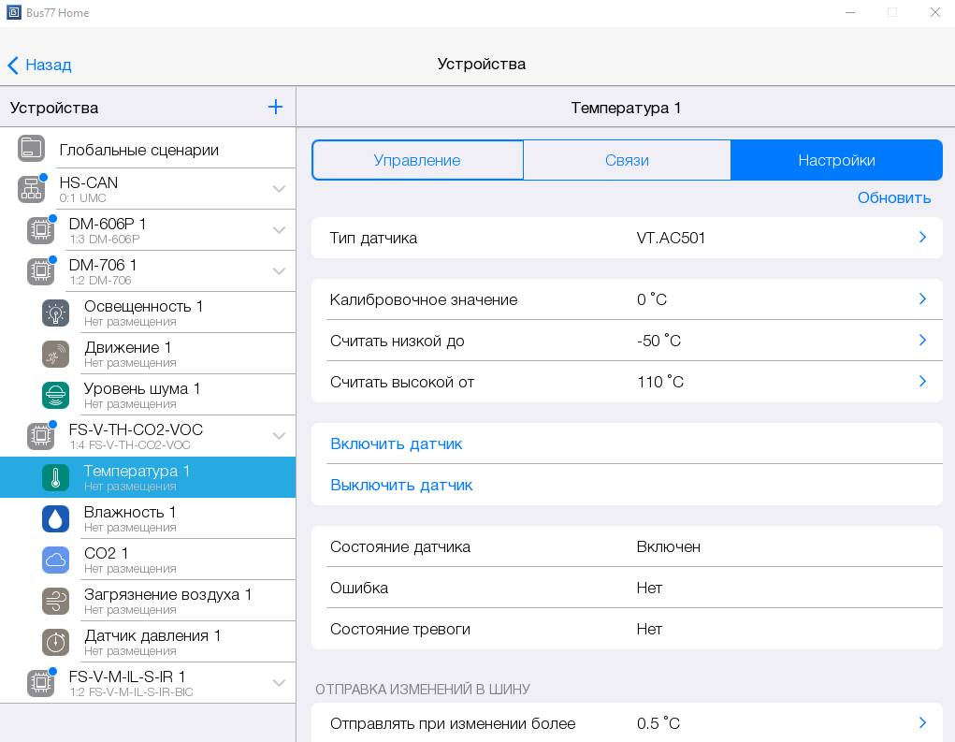This screenshot has width=955, height=742.
Task: Click the Влажность 1 water drop icon
Action: [x=55, y=519]
